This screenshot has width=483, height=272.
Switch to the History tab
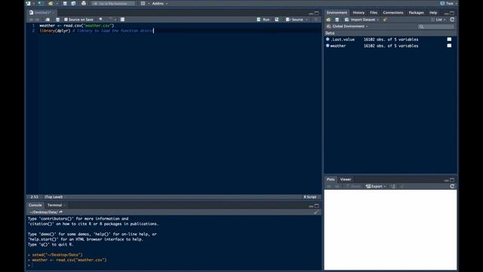coord(358,13)
